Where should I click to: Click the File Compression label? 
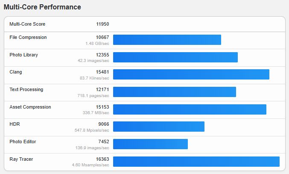[x=28, y=37]
